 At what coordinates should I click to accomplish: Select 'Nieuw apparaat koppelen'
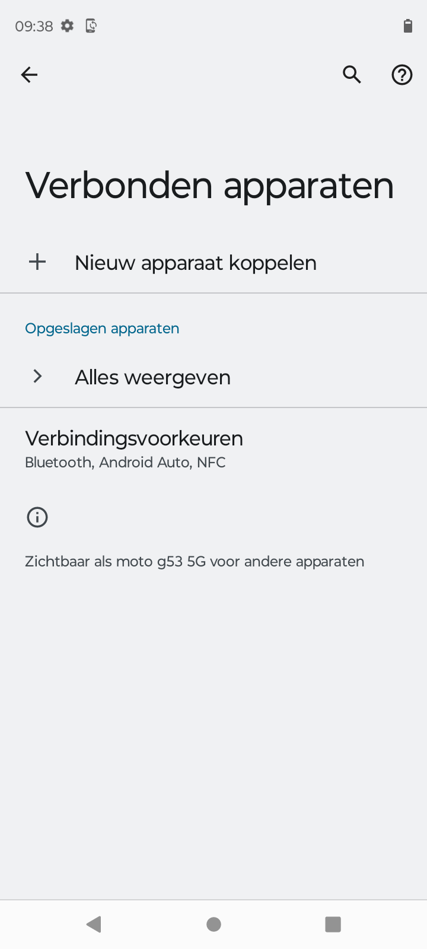213,262
